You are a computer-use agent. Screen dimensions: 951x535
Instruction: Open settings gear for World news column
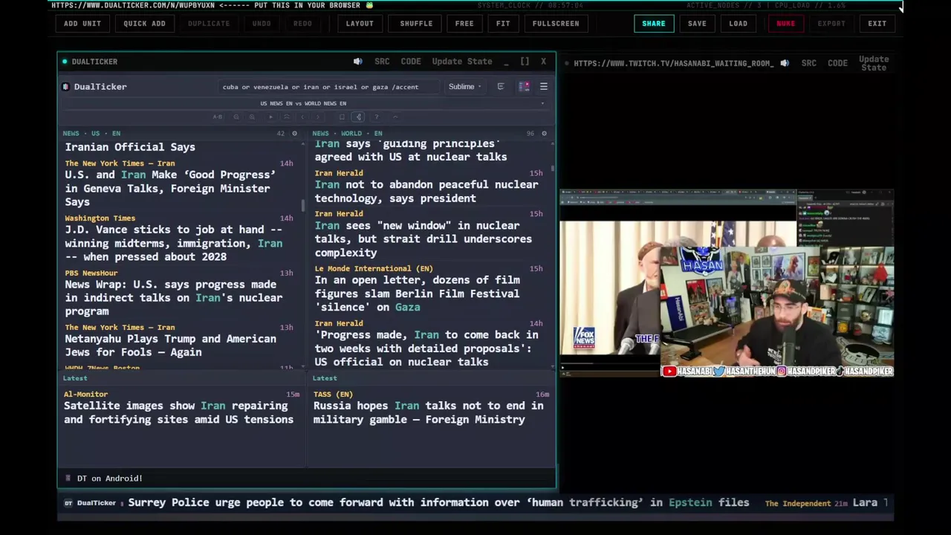pyautogui.click(x=544, y=134)
